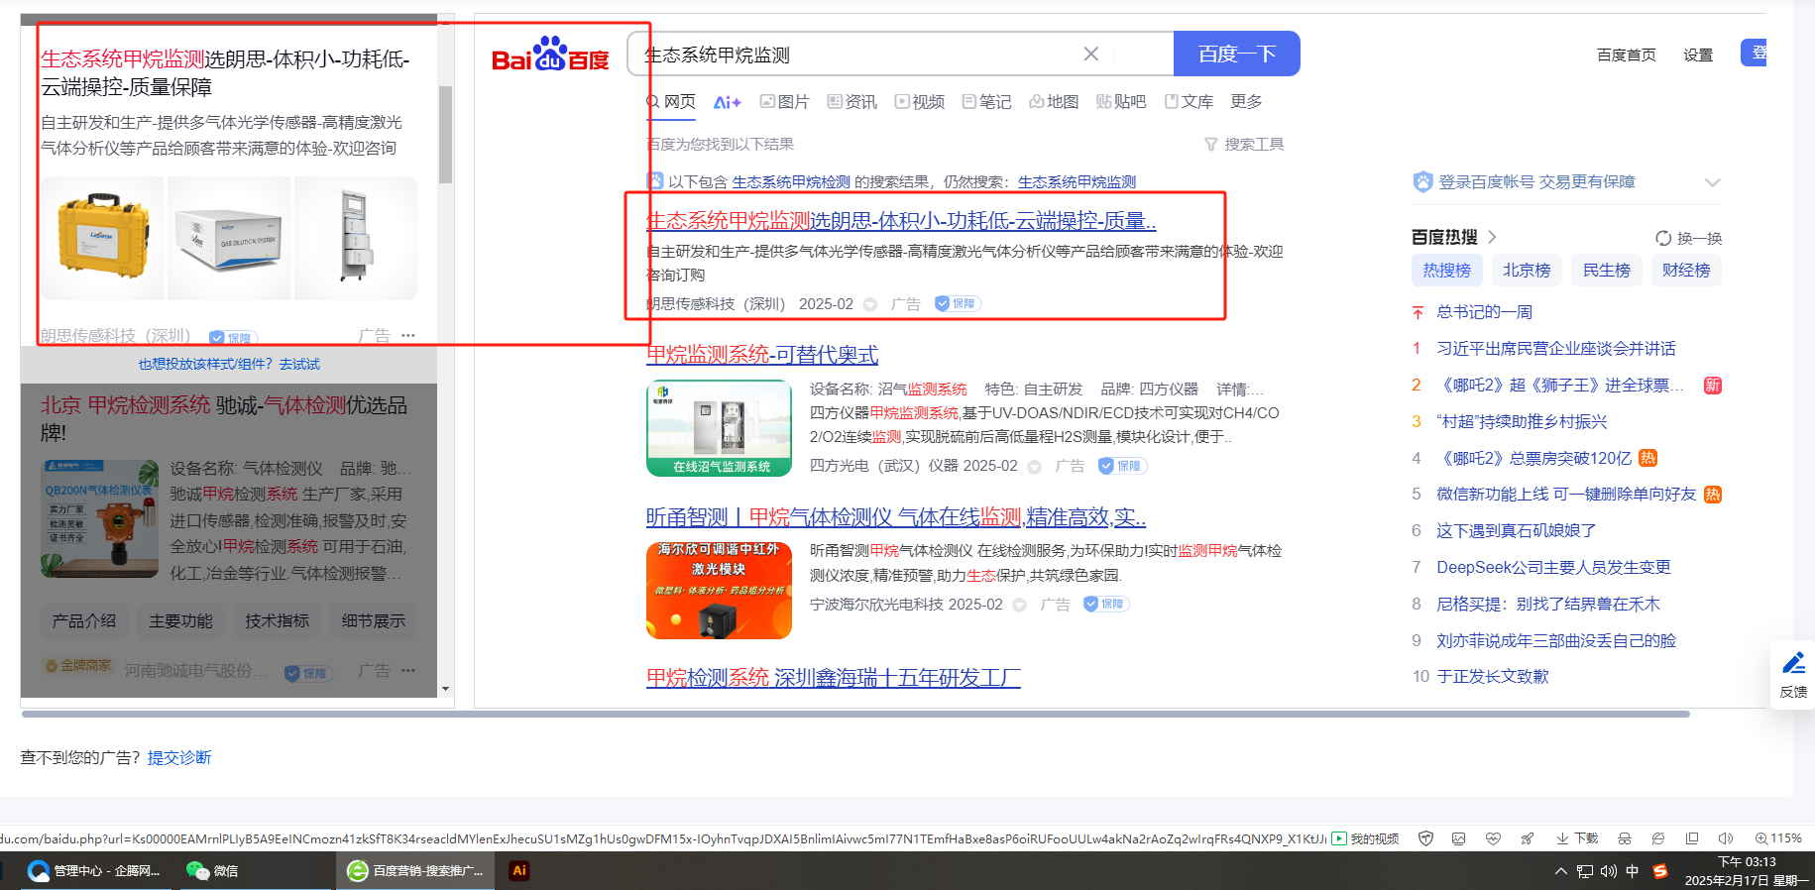Select the 网页 search tab
The image size is (1815, 890).
pos(671,101)
